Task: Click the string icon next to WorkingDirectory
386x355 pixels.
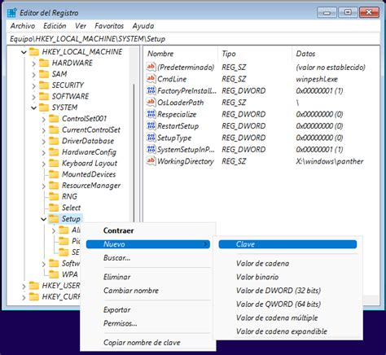Action: point(151,161)
